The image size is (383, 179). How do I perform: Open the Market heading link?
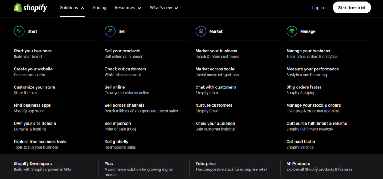(216, 31)
